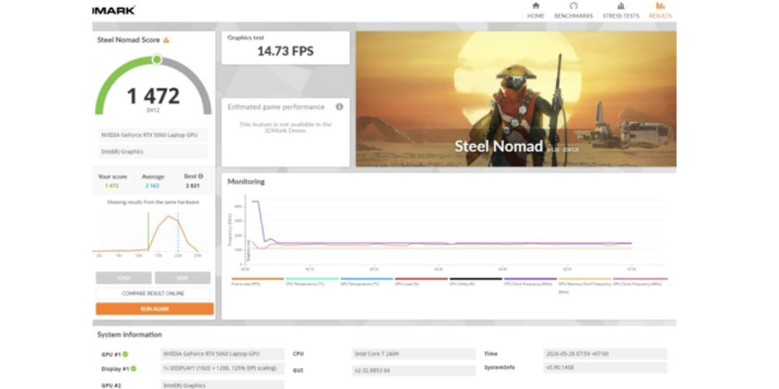Image resolution: width=779 pixels, height=389 pixels.
Task: Click the GPU #1 value field in System information
Action: (x=223, y=354)
